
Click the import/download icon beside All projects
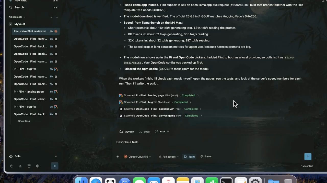pyautogui.click(x=51, y=17)
